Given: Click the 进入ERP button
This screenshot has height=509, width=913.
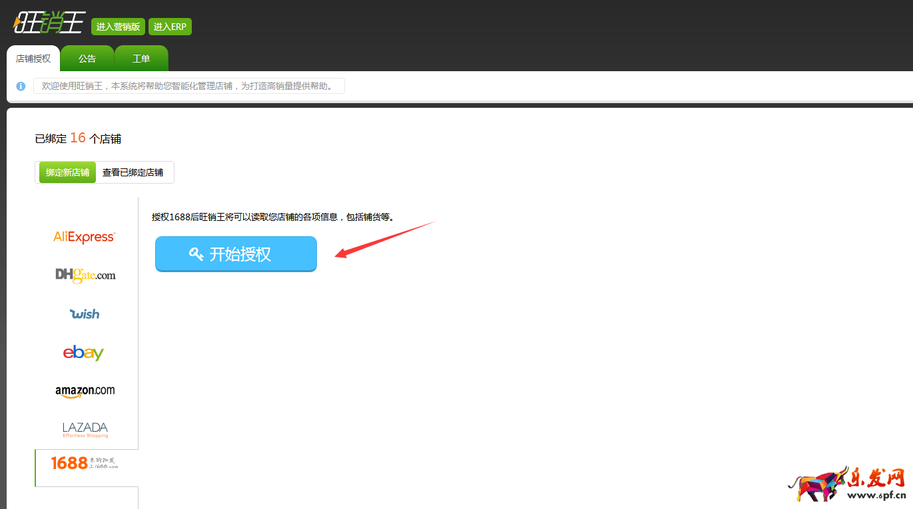Looking at the screenshot, I should pos(170,27).
